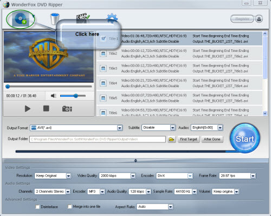Click the After Done button
Screen dimensions: 271x216
point(212,139)
